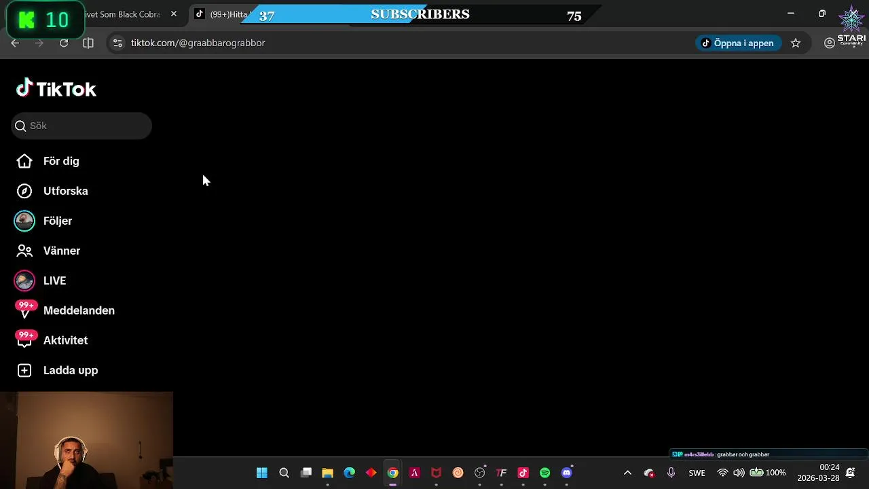The image size is (869, 489).
Task: Open Discord from the taskbar
Action: pyautogui.click(x=567, y=473)
